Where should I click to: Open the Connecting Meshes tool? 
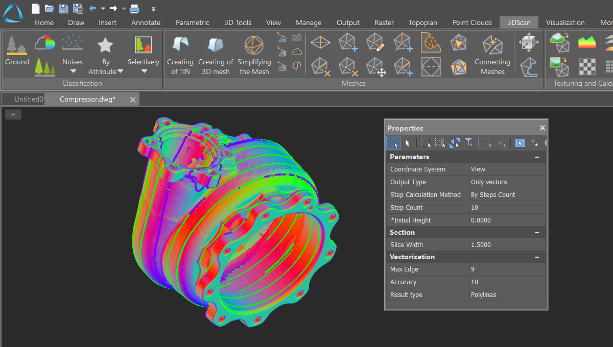pyautogui.click(x=492, y=54)
